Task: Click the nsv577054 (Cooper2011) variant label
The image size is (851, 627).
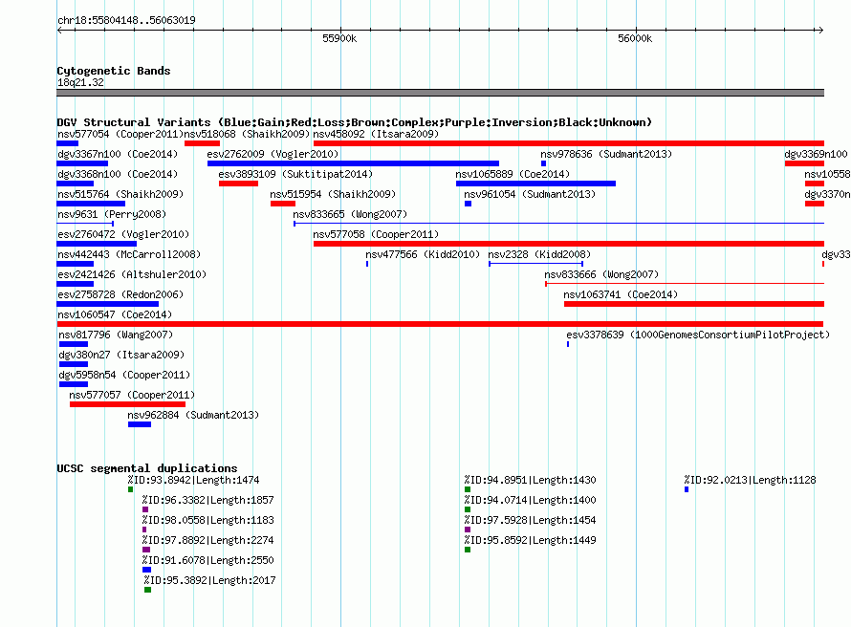Action: click(120, 134)
